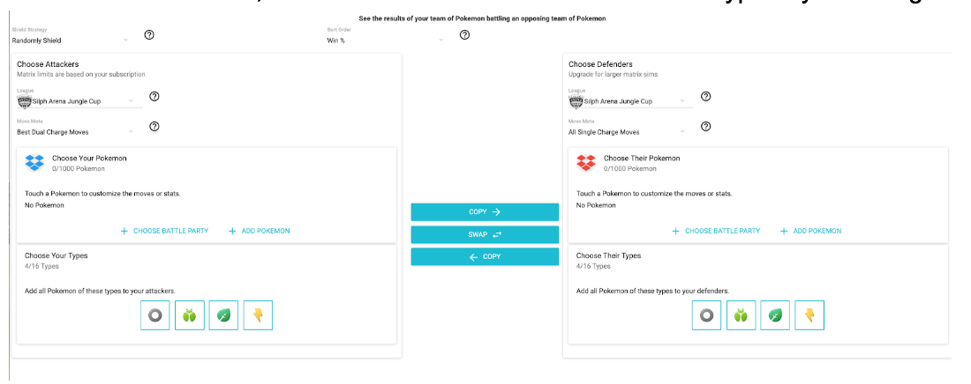Select Electric type icon for defenders
This screenshot has height=384, width=971.
tap(809, 315)
